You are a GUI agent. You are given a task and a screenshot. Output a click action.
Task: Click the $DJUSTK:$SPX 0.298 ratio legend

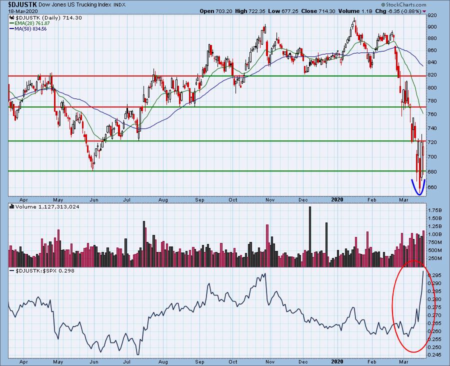click(x=45, y=270)
